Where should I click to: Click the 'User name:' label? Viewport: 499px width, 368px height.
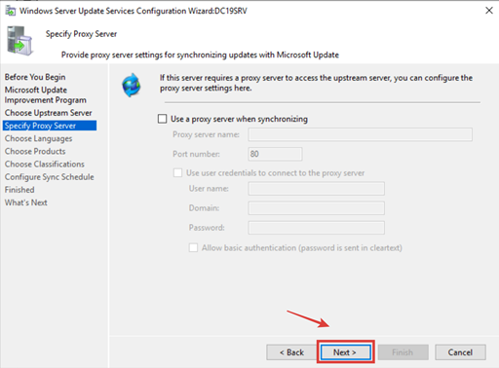[209, 189]
